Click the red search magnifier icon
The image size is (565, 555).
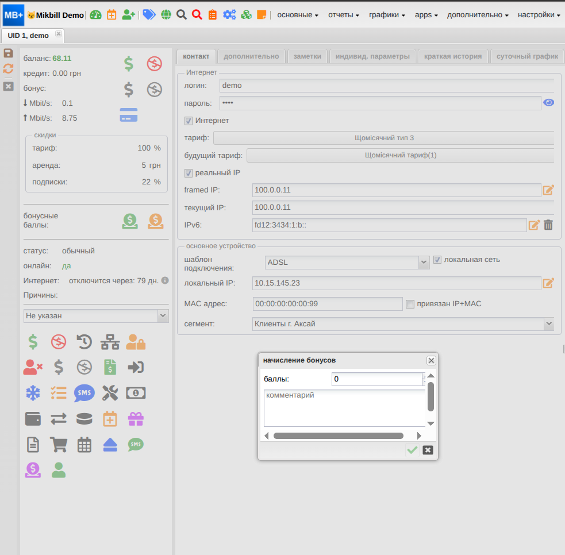pos(197,15)
